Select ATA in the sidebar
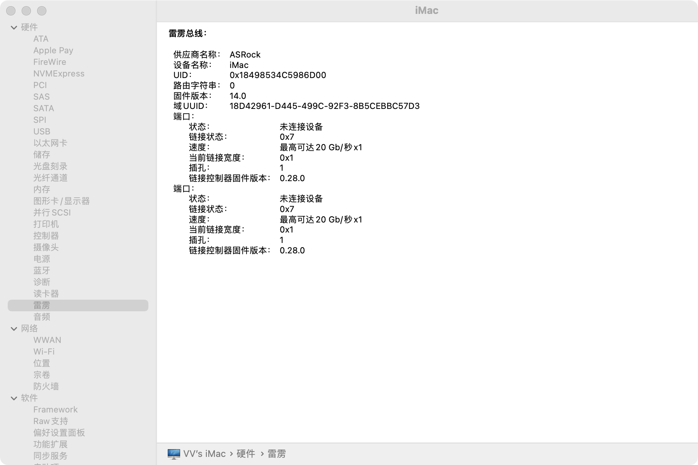 click(x=41, y=39)
